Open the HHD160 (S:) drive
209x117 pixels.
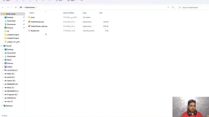click(11, 98)
